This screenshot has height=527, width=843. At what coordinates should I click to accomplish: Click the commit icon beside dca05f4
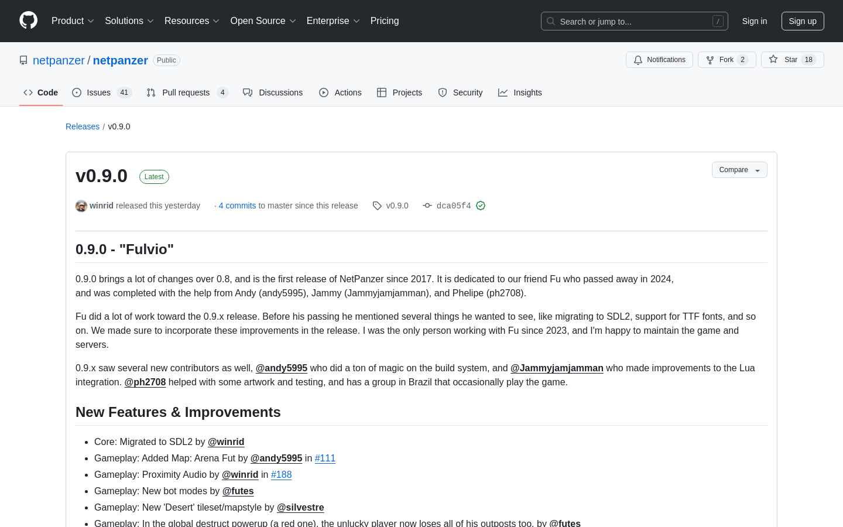pyautogui.click(x=427, y=206)
